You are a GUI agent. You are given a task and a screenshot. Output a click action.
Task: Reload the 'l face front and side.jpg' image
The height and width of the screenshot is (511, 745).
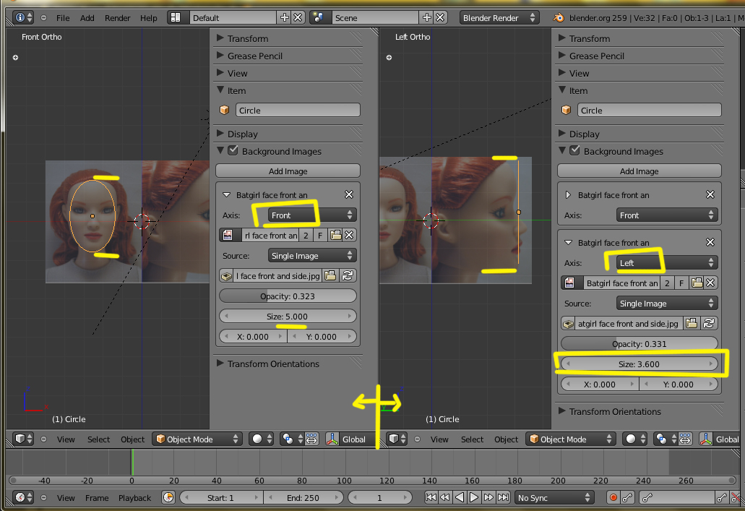(348, 275)
